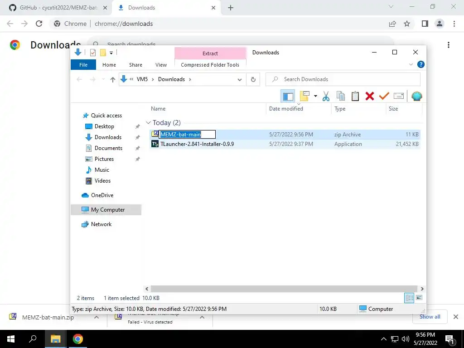Close Chrome's download shelf
Viewport: 464px width, 348px height.
456,317
